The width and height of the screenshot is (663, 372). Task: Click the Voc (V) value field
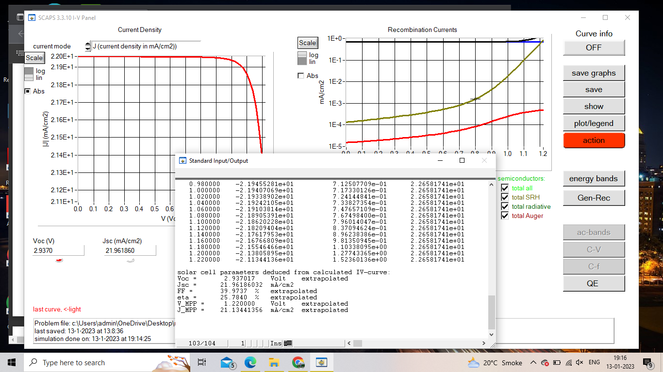58,250
